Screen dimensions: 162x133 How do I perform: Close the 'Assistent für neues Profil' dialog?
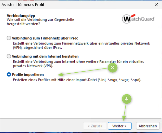(156, 5)
